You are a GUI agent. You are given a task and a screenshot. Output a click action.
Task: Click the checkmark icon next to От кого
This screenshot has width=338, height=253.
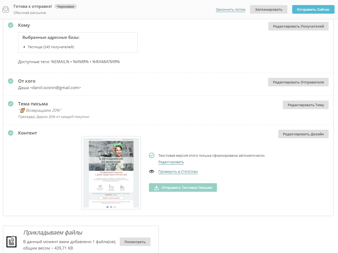(x=10, y=81)
